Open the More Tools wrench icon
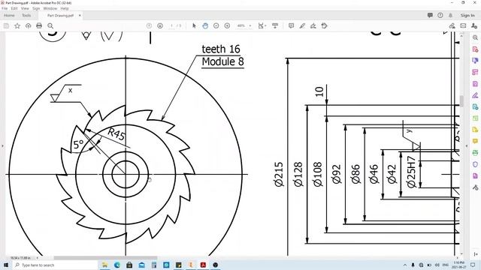Image resolution: width=481 pixels, height=270 pixels. pyautogui.click(x=475, y=187)
